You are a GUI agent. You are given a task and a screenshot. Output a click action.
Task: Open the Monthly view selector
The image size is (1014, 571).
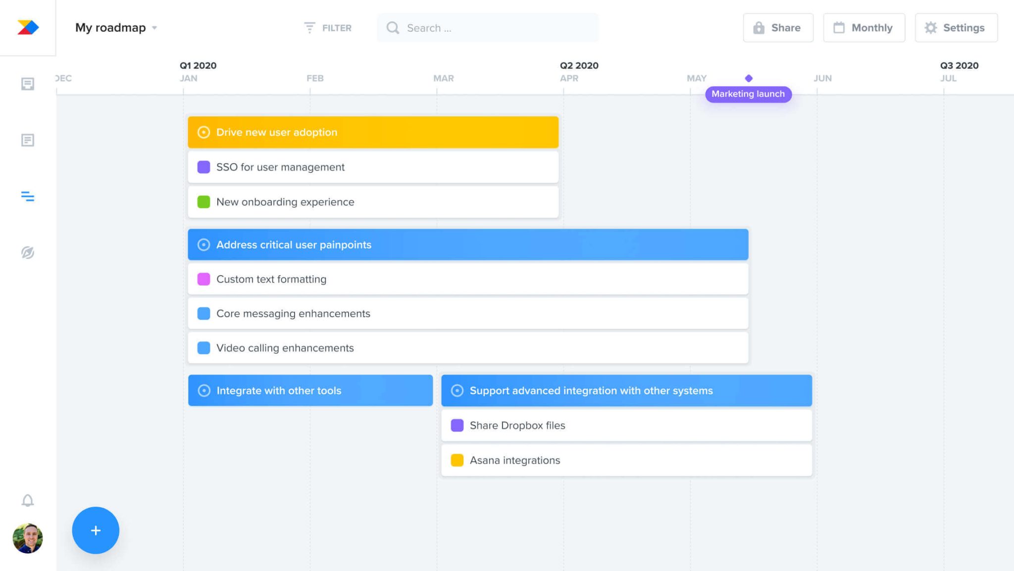864,28
